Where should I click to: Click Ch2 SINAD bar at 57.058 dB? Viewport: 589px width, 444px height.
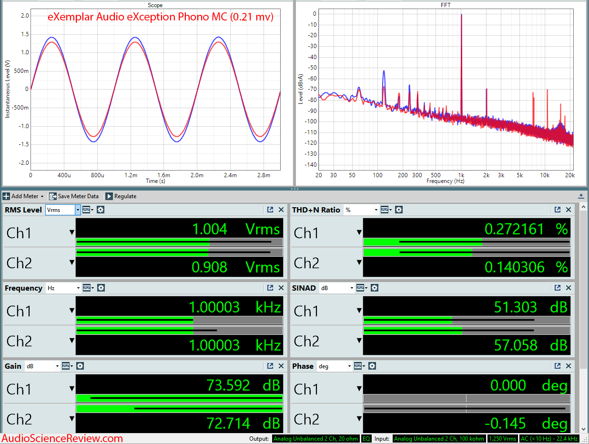click(467, 331)
